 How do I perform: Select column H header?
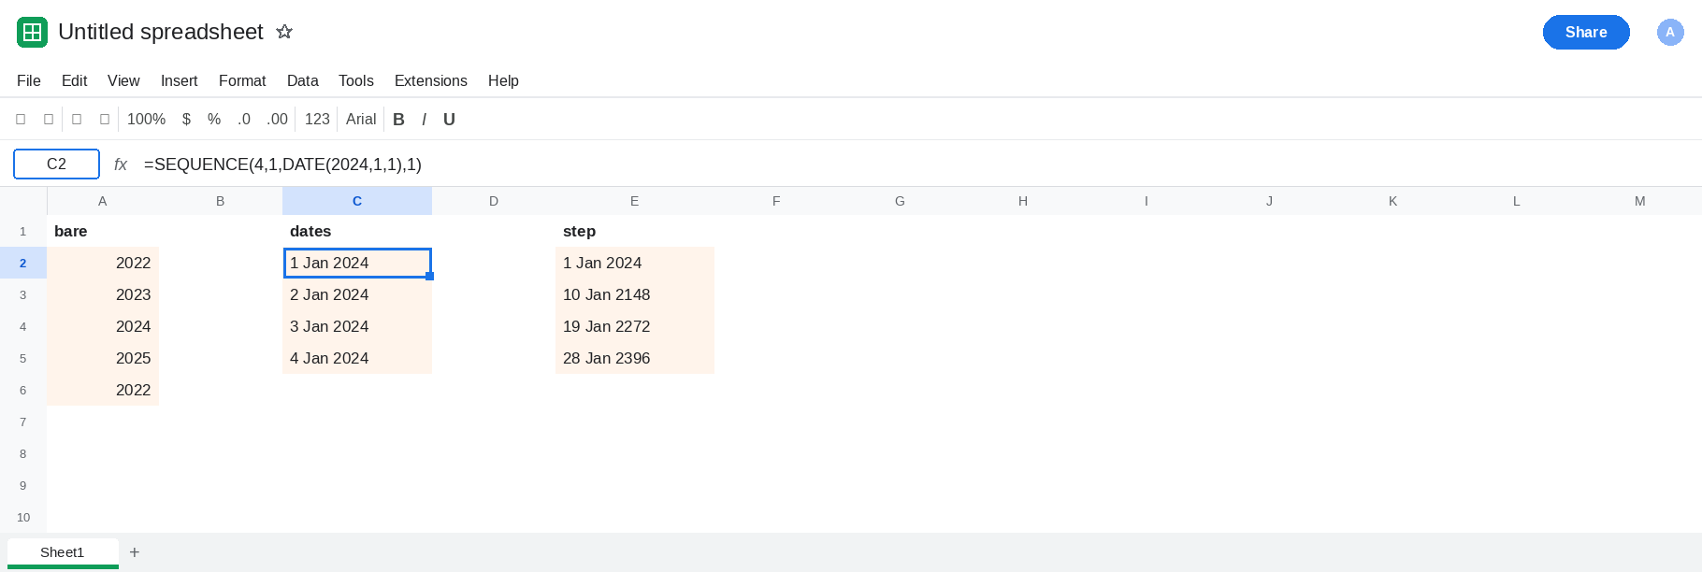[1023, 201]
